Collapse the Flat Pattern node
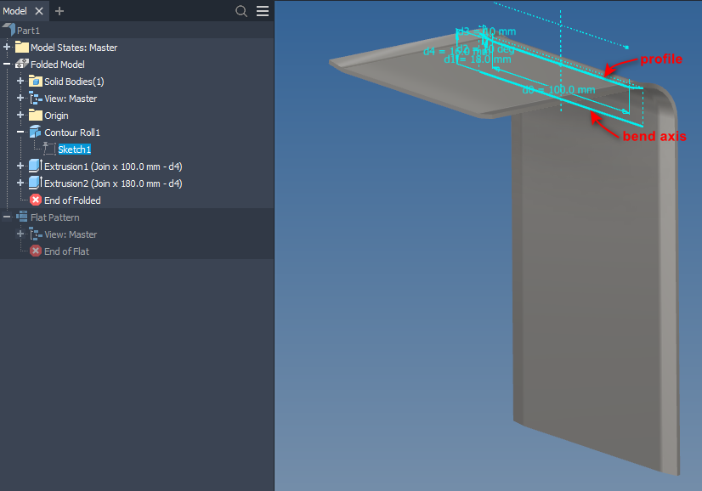The height and width of the screenshot is (491, 702). coord(7,217)
